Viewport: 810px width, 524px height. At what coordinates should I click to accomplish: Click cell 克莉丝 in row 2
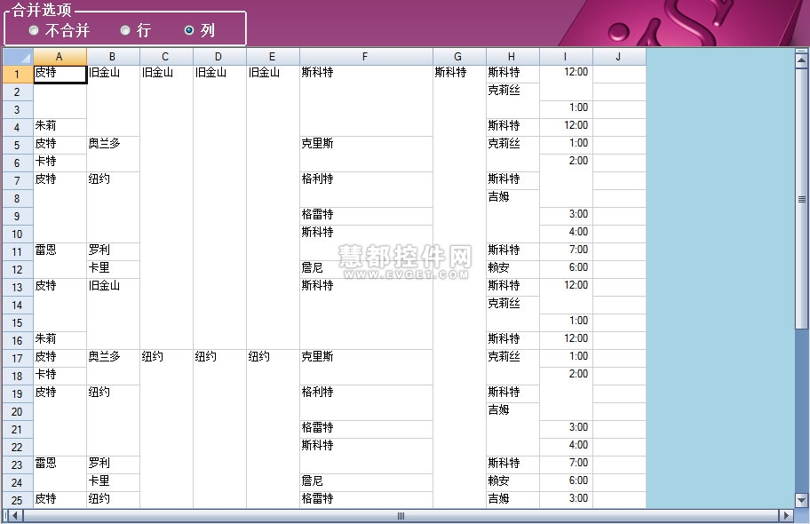[x=512, y=100]
